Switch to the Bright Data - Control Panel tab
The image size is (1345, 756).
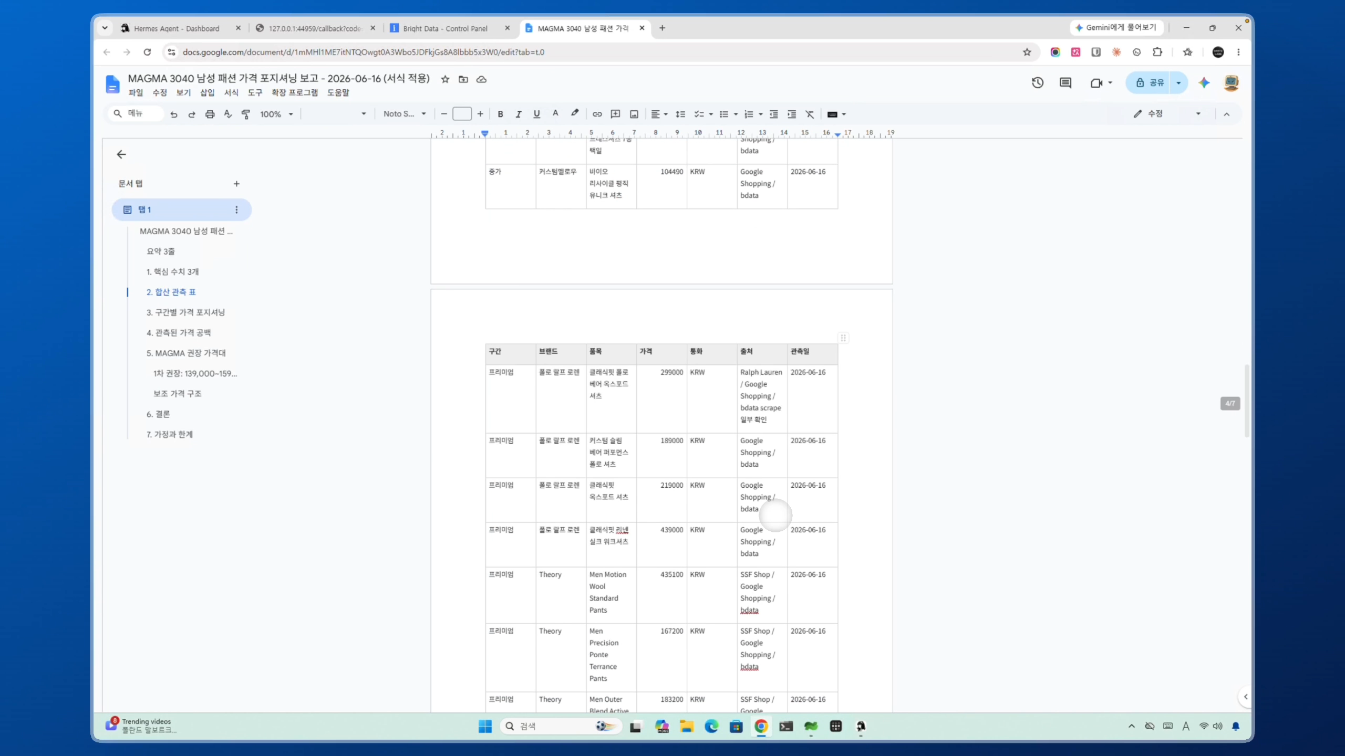pyautogui.click(x=445, y=28)
